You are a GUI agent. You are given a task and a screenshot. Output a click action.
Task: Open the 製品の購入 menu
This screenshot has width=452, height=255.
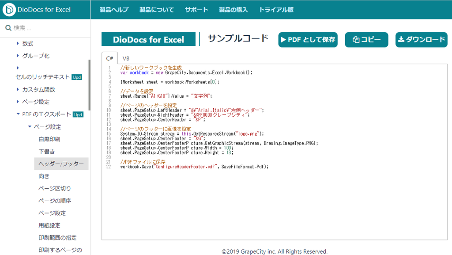coord(233,10)
